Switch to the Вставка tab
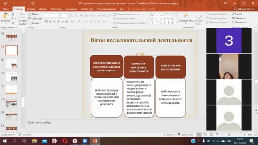The height and width of the screenshot is (145, 258). coord(31,9)
